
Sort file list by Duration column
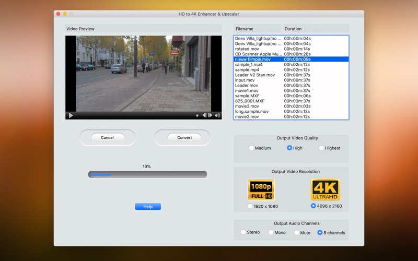tap(315, 29)
